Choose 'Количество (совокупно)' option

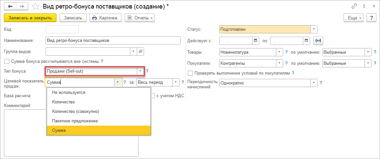[75, 111]
